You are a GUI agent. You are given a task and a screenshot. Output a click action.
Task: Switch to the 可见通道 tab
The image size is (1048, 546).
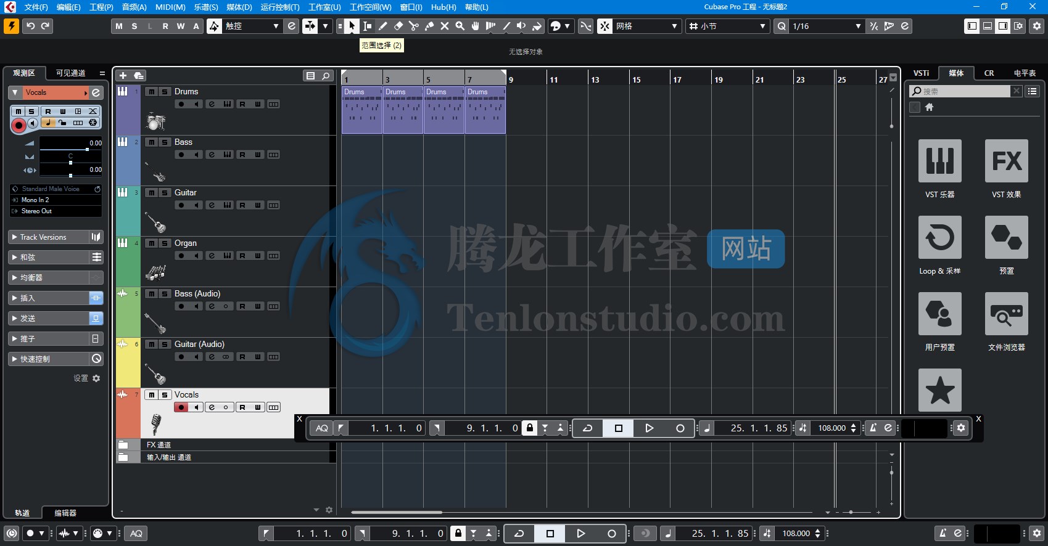coord(70,73)
